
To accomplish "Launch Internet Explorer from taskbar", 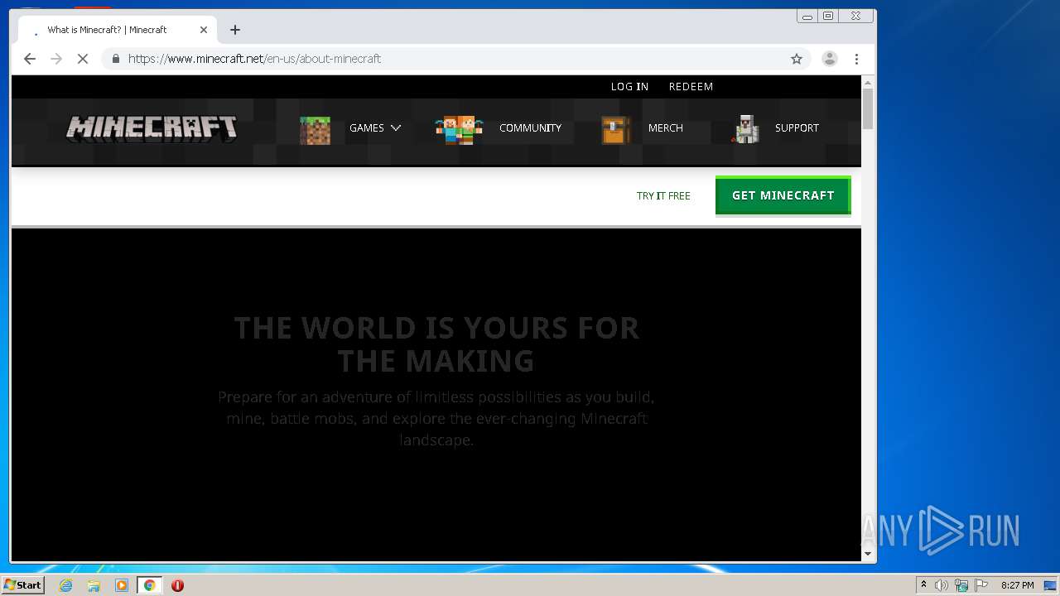I will tap(65, 585).
